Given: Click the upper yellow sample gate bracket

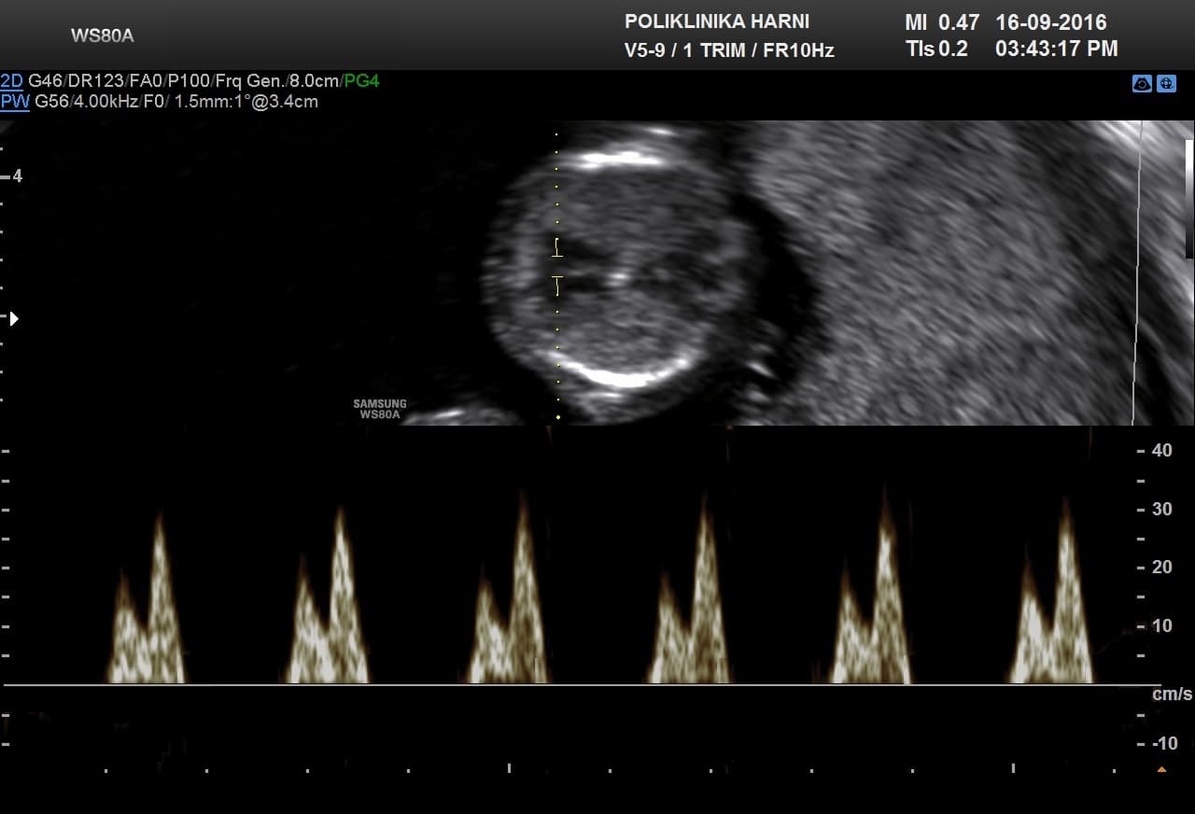Looking at the screenshot, I should coord(557,247).
